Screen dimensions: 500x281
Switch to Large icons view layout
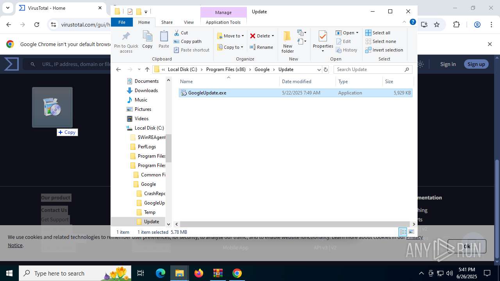point(411,232)
